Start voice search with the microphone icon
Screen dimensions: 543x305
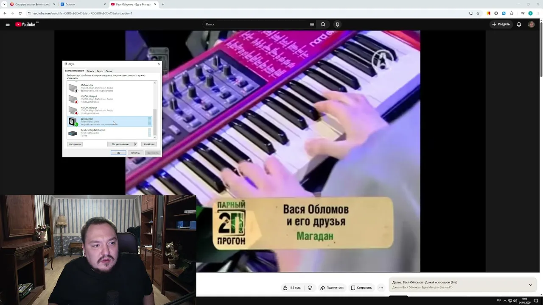338,25
